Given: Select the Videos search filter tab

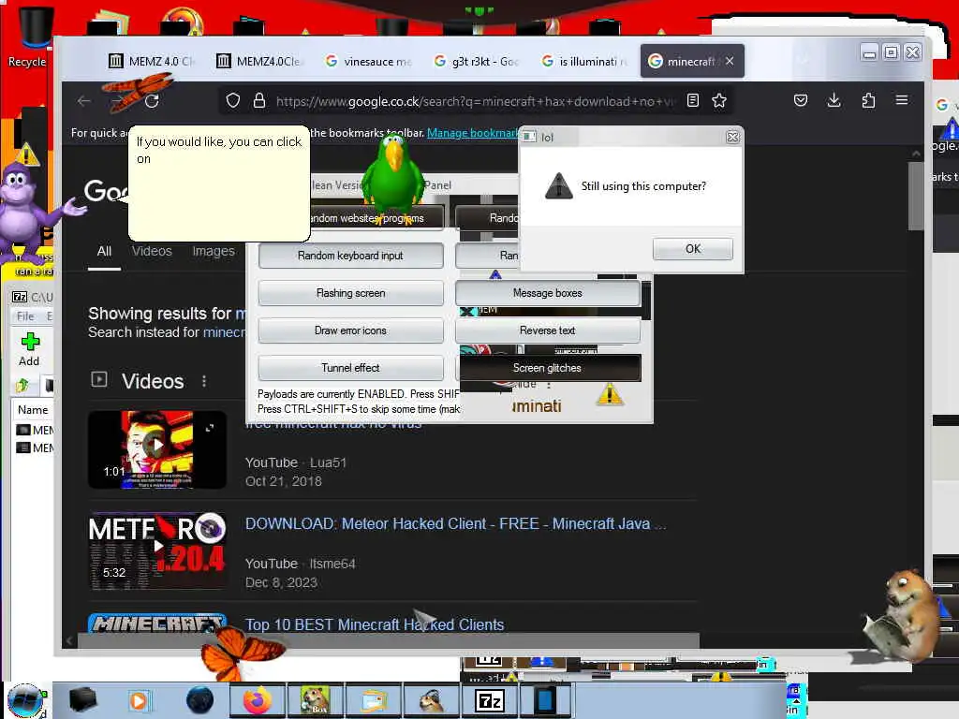Looking at the screenshot, I should 152,251.
